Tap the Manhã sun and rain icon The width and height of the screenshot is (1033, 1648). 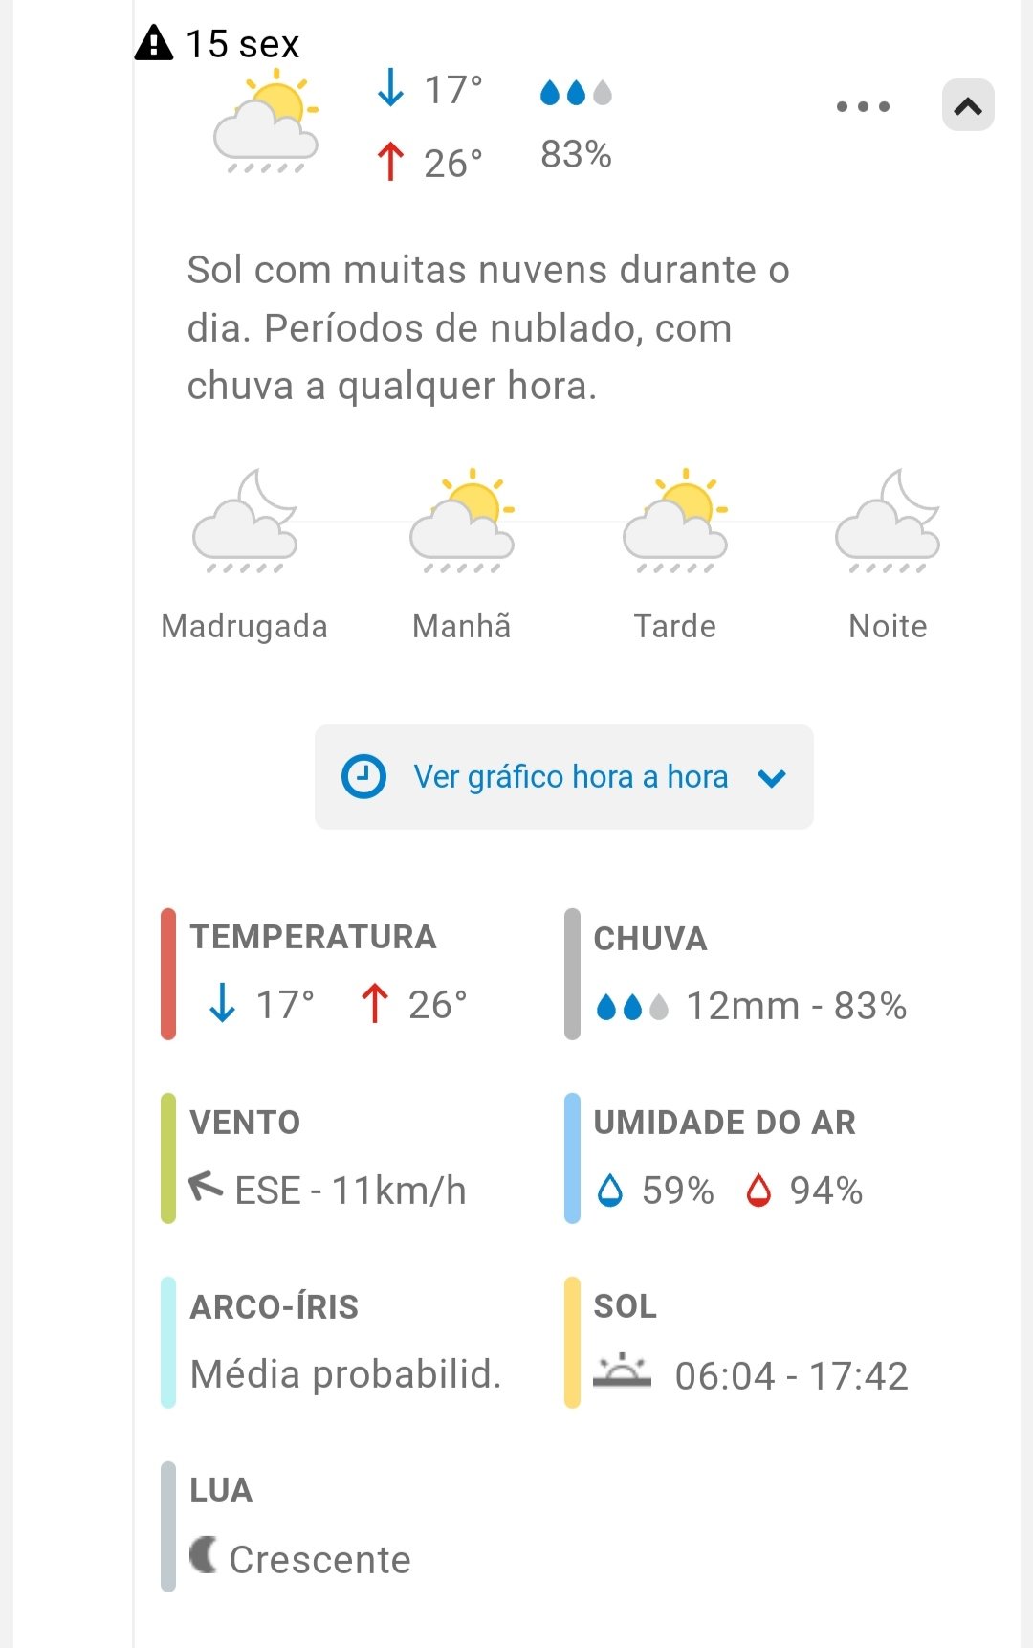462,522
